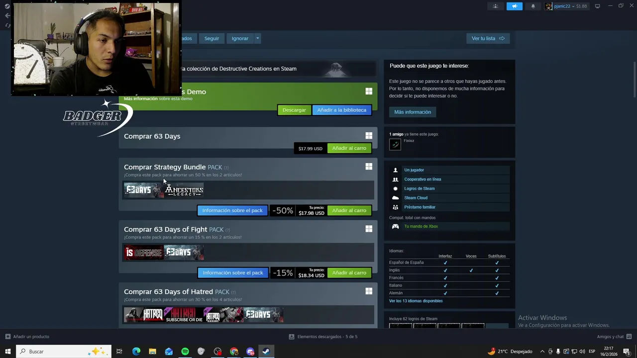Click Steam icon in taskbar
The width and height of the screenshot is (637, 358).
pyautogui.click(x=266, y=352)
